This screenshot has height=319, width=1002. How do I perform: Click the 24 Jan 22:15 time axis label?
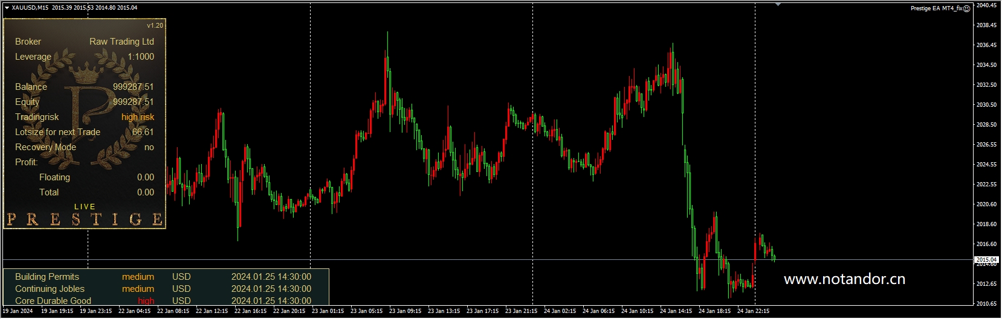tap(753, 311)
